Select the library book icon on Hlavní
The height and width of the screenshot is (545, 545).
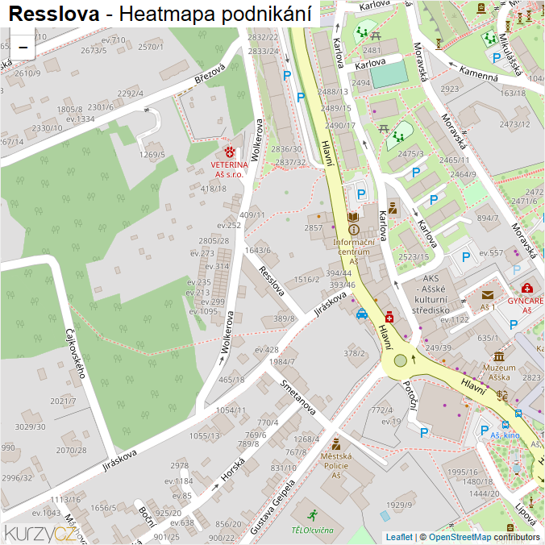(x=353, y=218)
